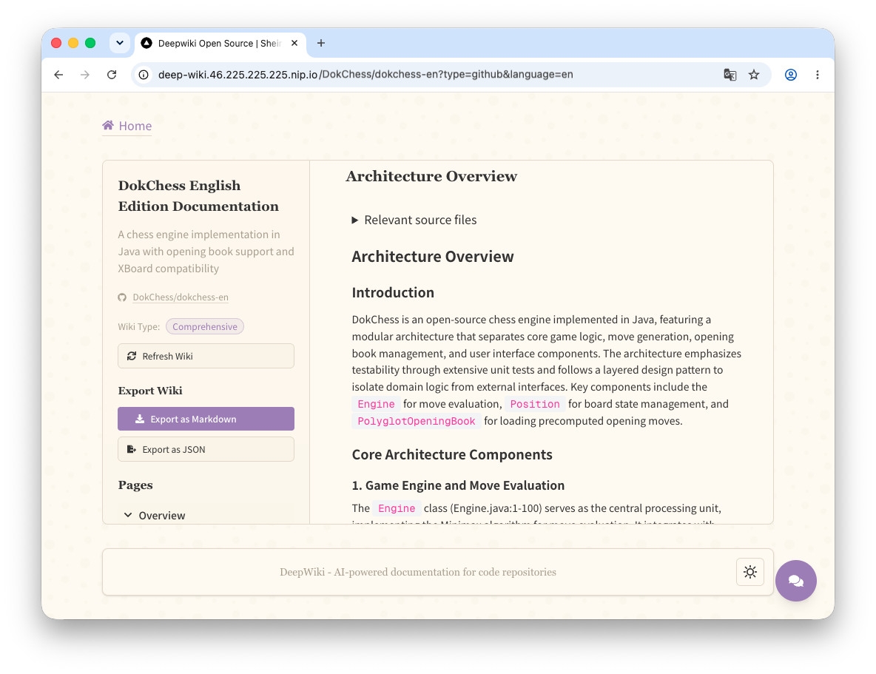Viewport: 876px width, 674px height.
Task: Click the Engine code label before class (Engine.java:1-100)
Action: tap(397, 508)
